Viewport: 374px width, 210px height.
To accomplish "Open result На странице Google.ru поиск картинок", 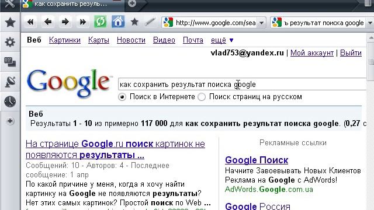I will 115,149.
